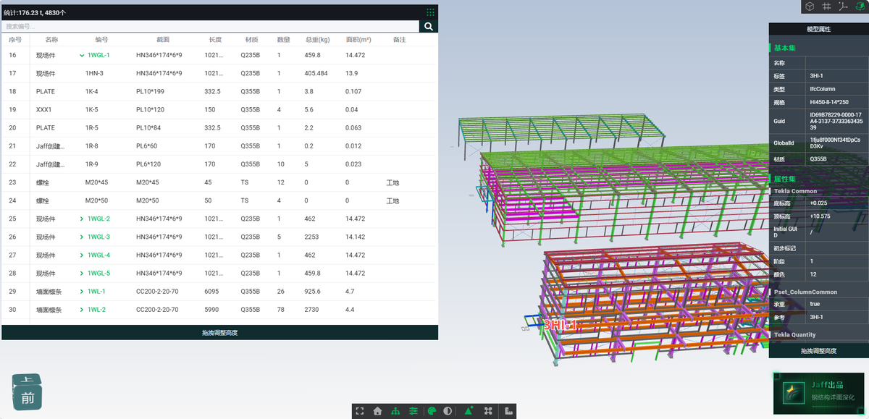Click the 总重(kg) column header
This screenshot has width=869, height=419.
[317, 40]
